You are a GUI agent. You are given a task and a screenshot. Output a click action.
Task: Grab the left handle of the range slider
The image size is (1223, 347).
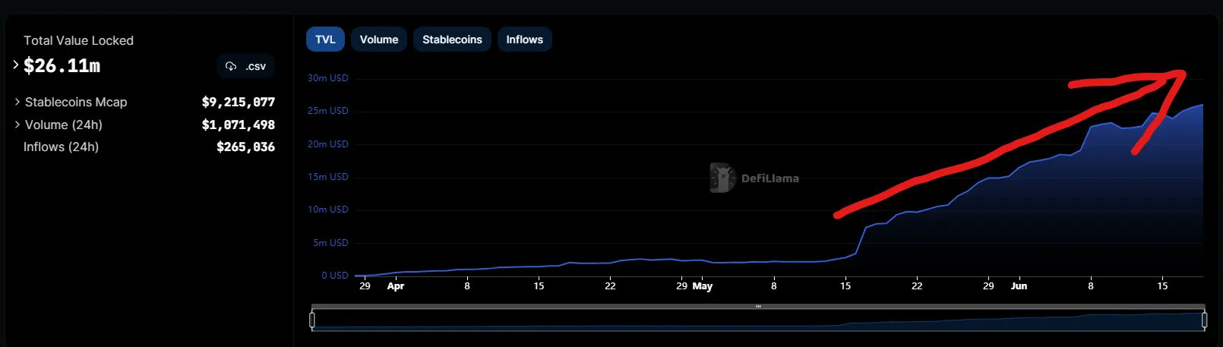point(312,320)
